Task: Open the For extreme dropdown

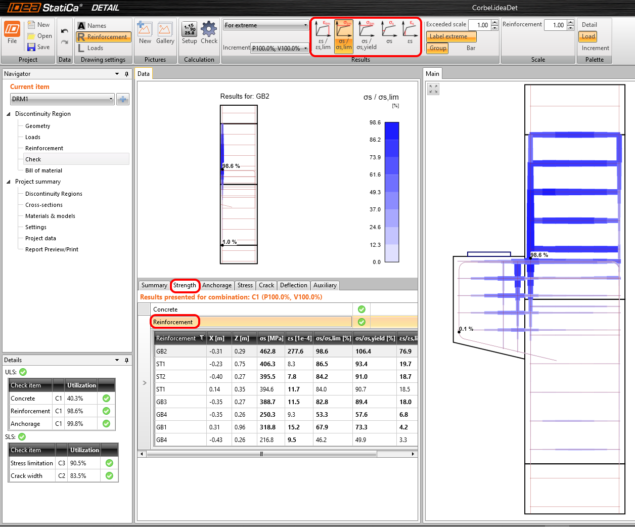Action: click(x=266, y=25)
